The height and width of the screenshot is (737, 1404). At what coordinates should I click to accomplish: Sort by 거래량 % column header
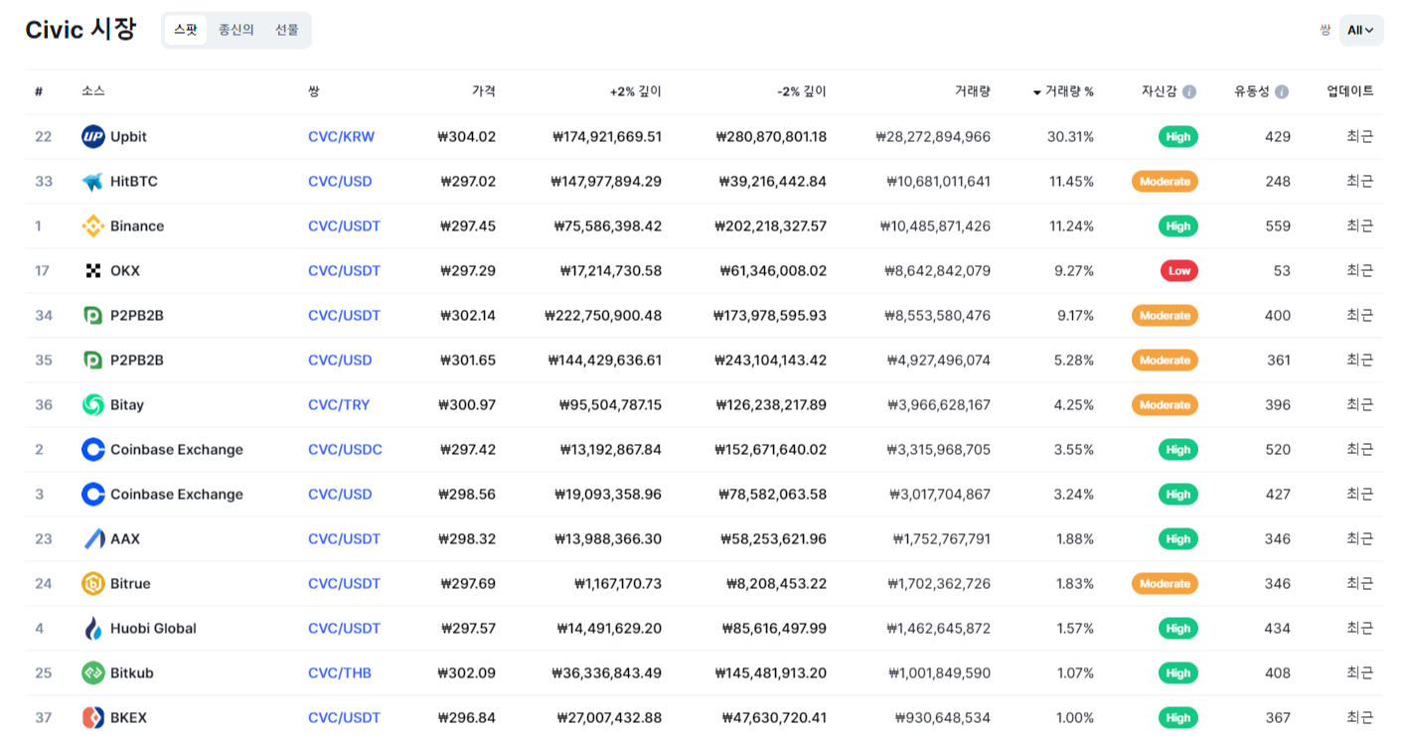1063,91
